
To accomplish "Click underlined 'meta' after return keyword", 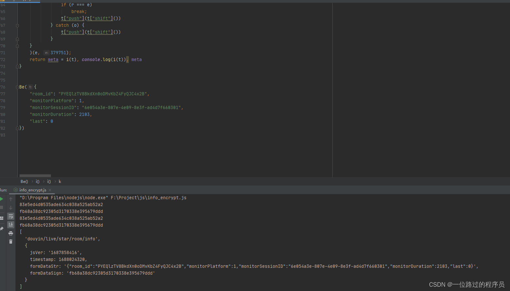I will [x=53, y=59].
